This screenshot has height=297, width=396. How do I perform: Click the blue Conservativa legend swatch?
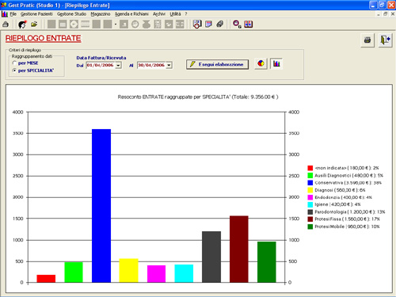click(310, 183)
